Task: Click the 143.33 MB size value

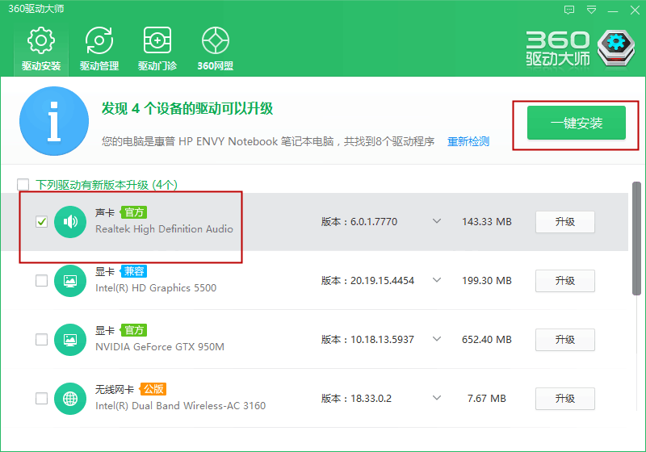Action: [487, 222]
